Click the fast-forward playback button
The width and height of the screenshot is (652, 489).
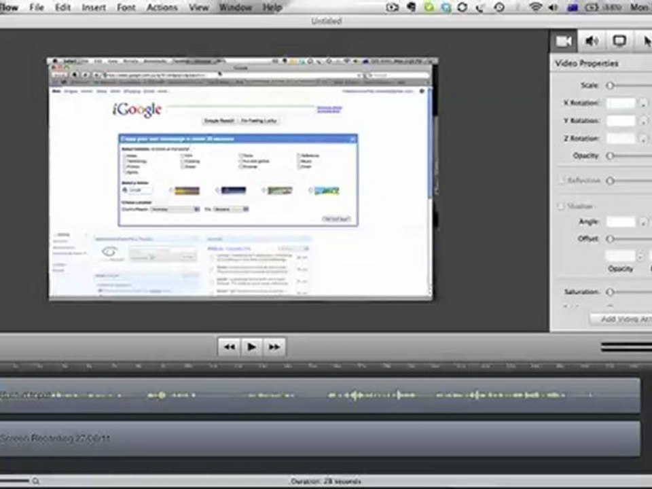pyautogui.click(x=274, y=347)
